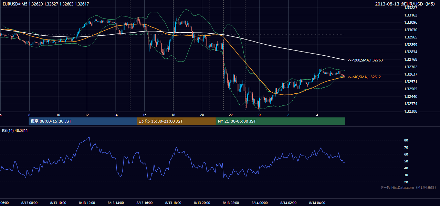Click the chart title '2013-08-13 のEUR/USD (M5)'

[405, 4]
